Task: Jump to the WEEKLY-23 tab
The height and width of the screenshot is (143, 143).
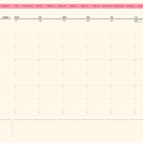Action: click(x=62, y=6)
